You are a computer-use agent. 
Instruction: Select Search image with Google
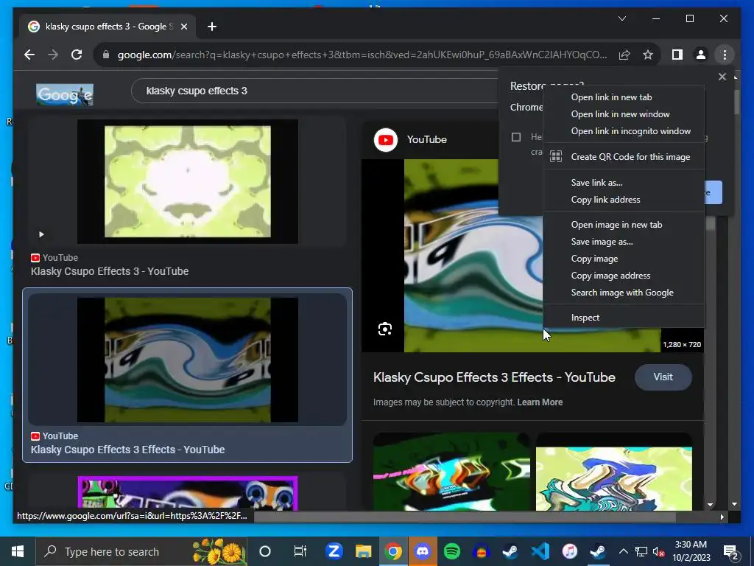click(624, 293)
